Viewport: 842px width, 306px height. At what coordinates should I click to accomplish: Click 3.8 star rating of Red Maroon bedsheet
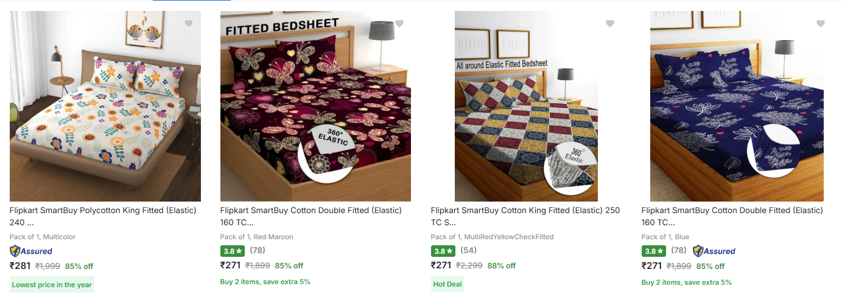click(x=231, y=251)
